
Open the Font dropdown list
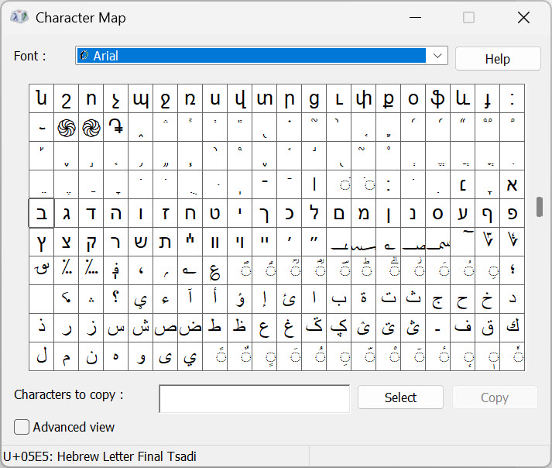pyautogui.click(x=437, y=56)
